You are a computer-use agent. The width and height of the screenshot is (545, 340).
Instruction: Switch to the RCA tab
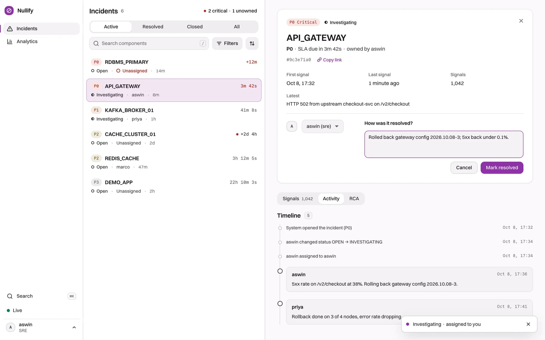pos(354,199)
